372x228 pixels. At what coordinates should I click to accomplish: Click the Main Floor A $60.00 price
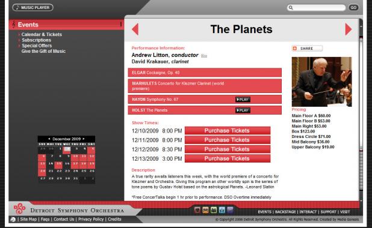tap(311, 116)
